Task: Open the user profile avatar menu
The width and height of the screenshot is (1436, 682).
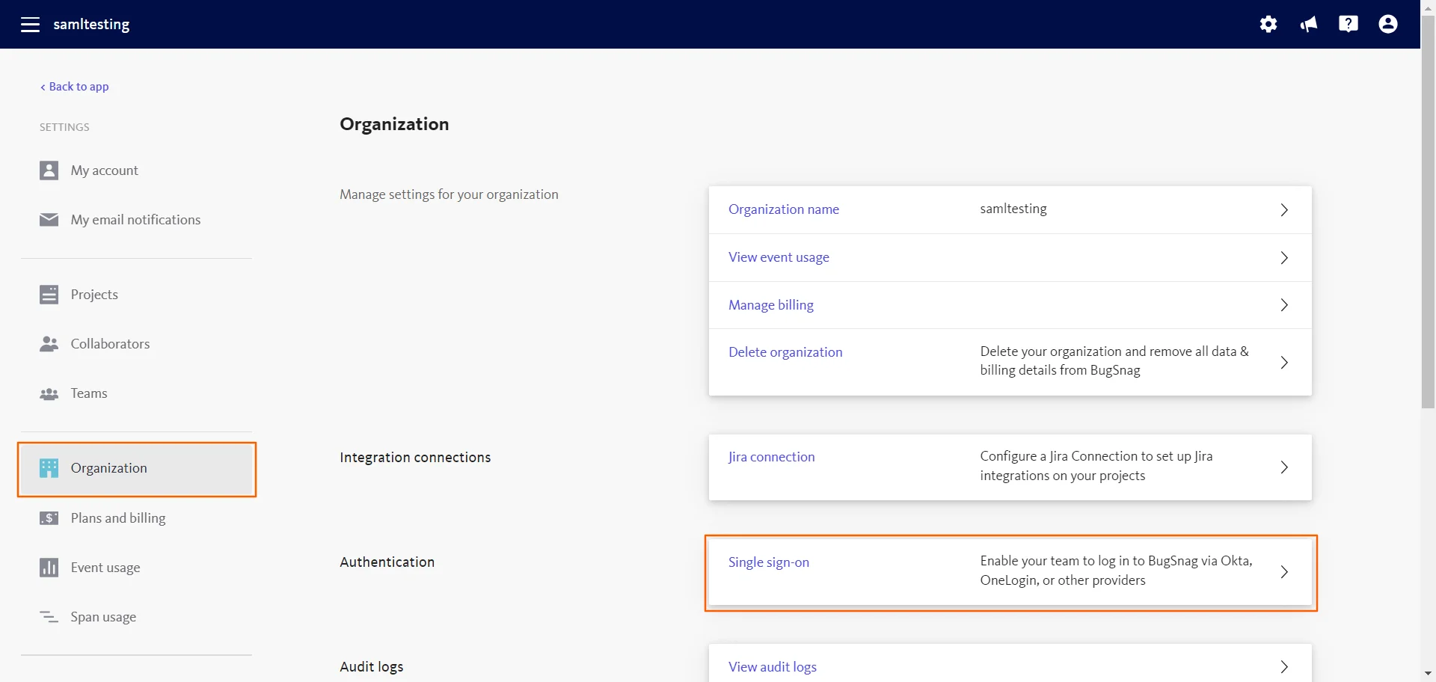Action: [x=1388, y=24]
